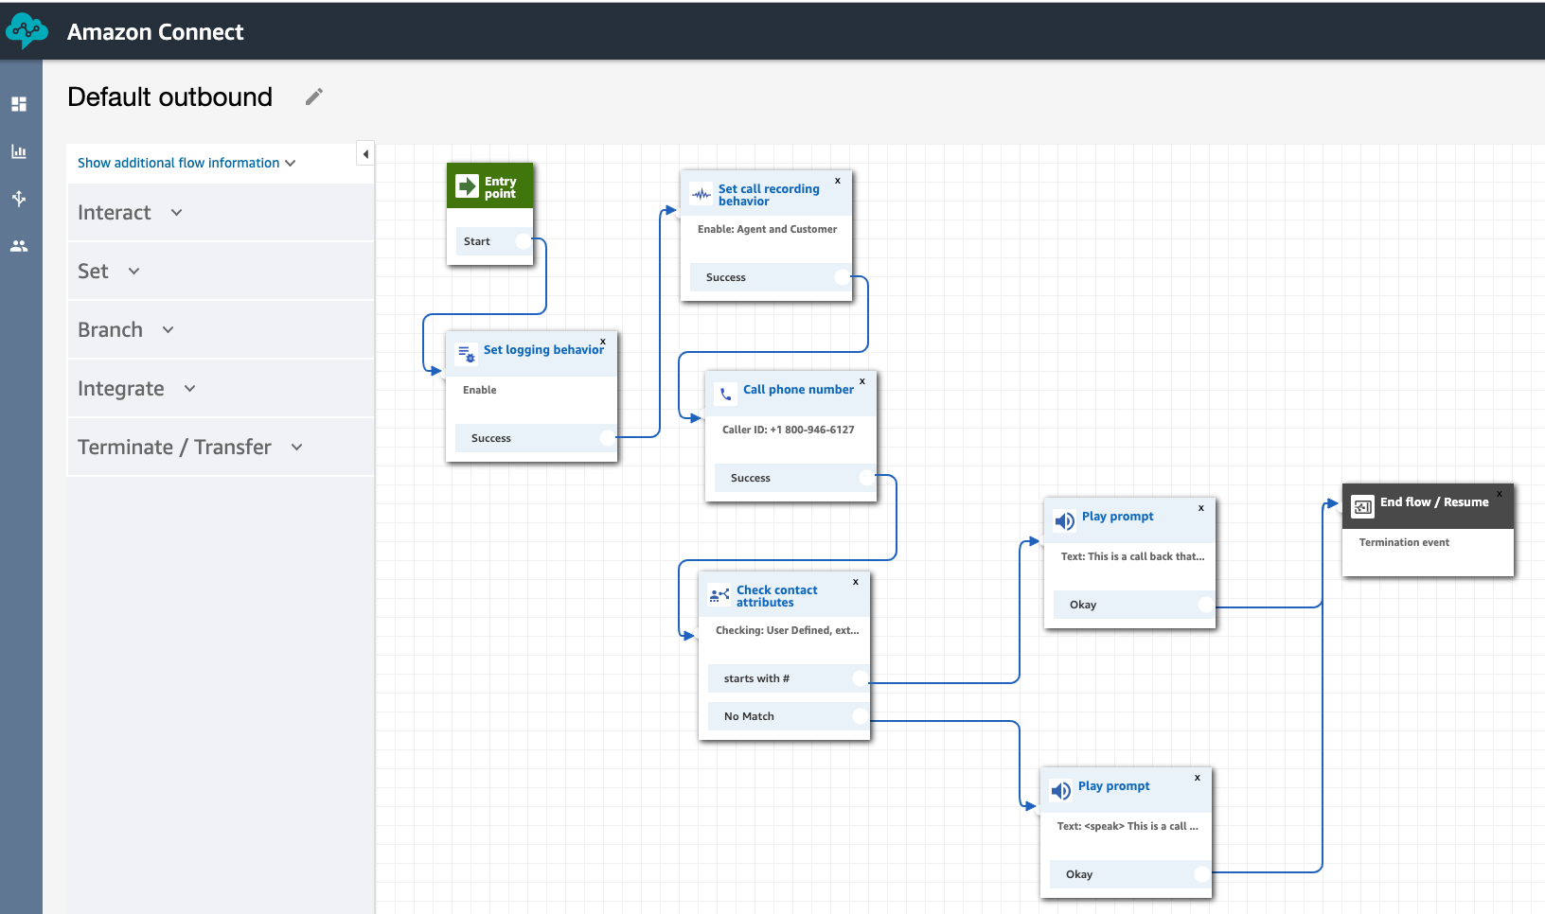
Task: Click the Set logging behavior block icon
Action: click(467, 354)
